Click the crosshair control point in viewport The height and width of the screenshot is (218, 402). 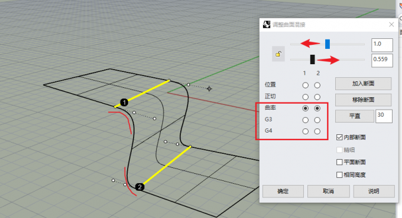[209, 89]
